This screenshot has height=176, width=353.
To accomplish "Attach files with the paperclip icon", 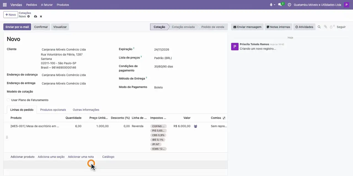I will 325,27.
